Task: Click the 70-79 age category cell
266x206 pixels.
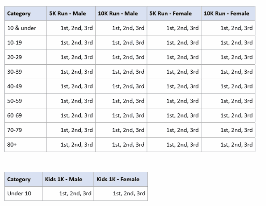Action: coord(16,130)
